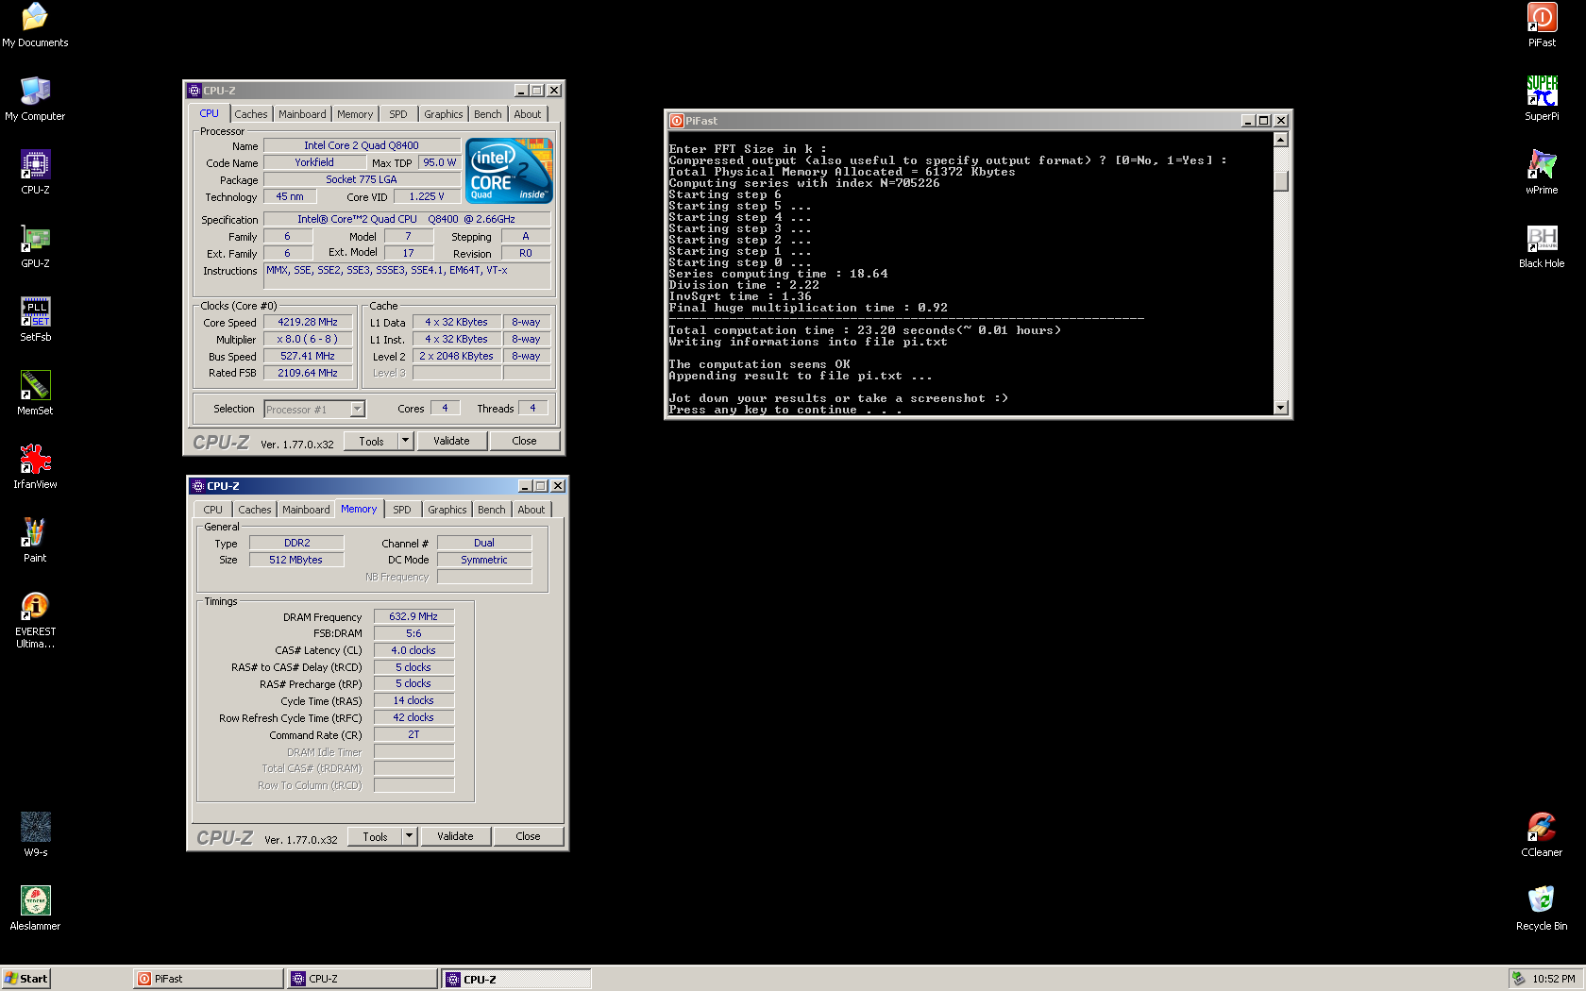
Task: Activate the second CPU-Z taskbar button
Action: (x=516, y=979)
